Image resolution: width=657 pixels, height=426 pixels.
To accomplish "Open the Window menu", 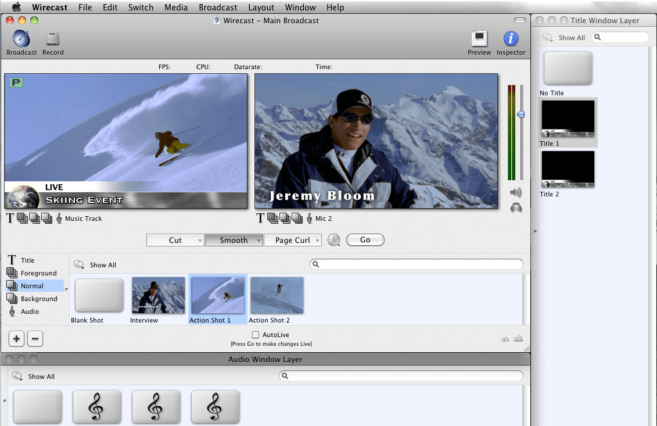I will coord(300,7).
